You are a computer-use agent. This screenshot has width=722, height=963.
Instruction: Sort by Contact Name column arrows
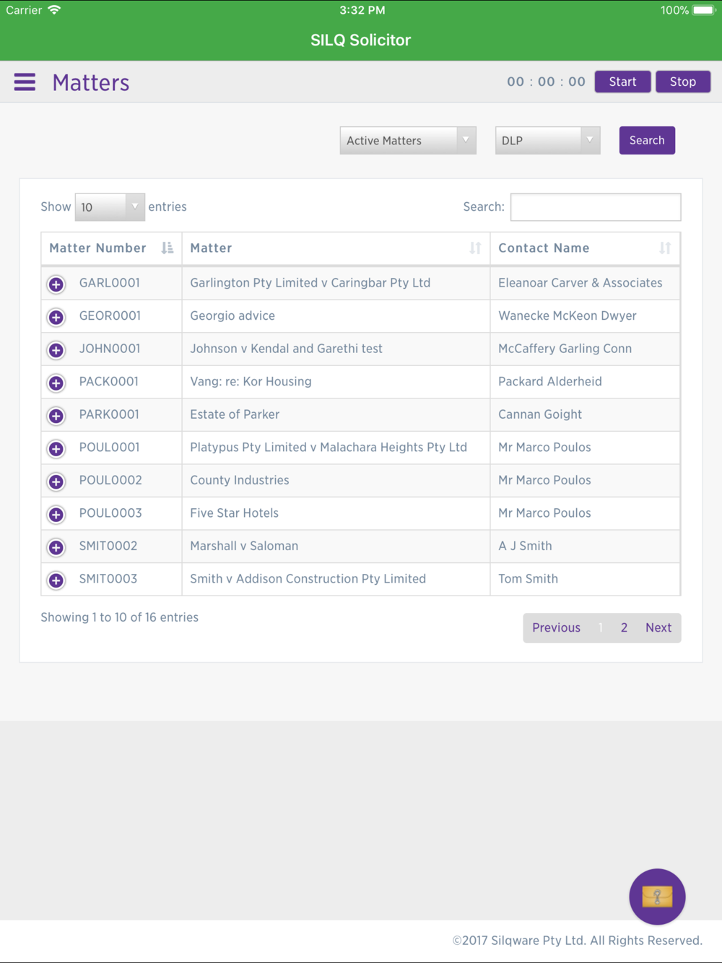(x=665, y=248)
